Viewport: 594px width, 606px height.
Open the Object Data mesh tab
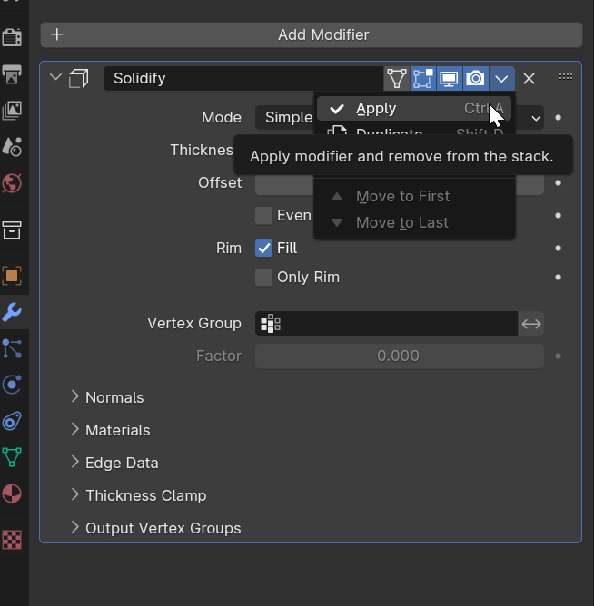[x=12, y=457]
